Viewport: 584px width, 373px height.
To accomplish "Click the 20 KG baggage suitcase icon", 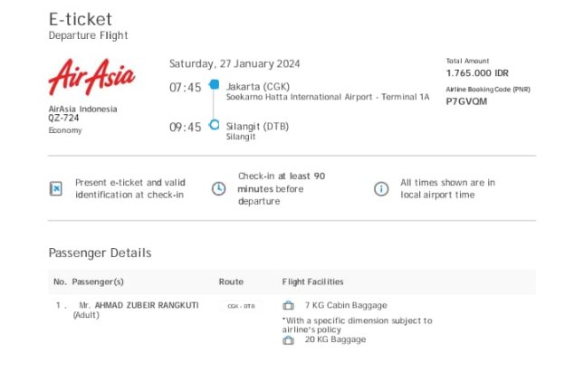I will [x=288, y=340].
